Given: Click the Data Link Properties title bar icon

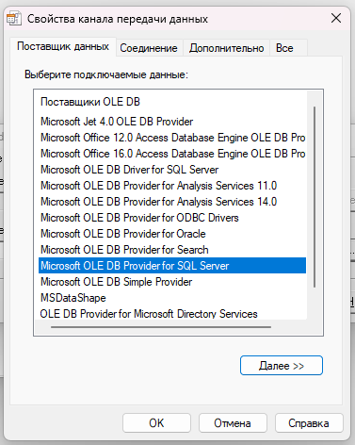Looking at the screenshot, I should 14,19.
